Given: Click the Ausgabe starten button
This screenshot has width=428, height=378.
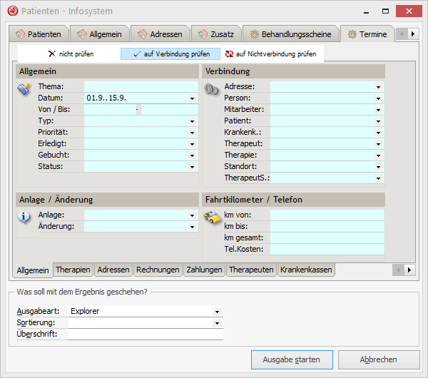Looking at the screenshot, I should pos(292,359).
